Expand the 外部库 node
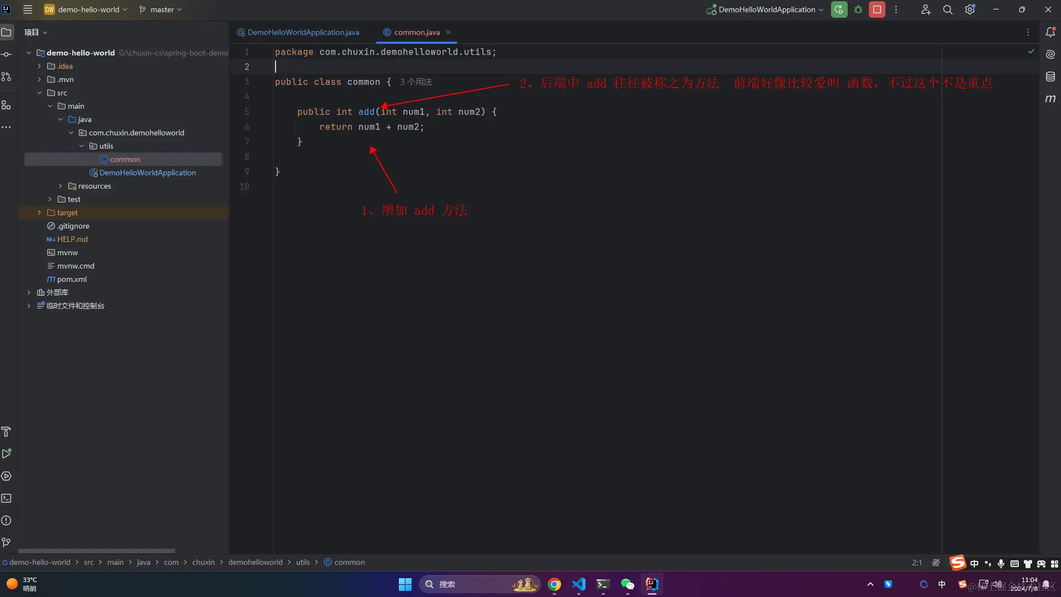1061x597 pixels. 28,292
